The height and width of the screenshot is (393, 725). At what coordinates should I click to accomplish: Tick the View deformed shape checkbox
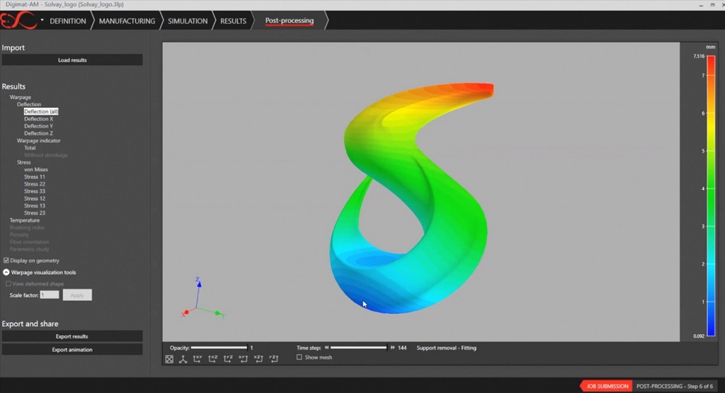8,283
